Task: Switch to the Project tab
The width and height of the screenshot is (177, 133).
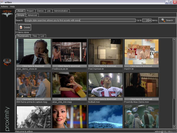Action: pyautogui.click(x=30, y=11)
